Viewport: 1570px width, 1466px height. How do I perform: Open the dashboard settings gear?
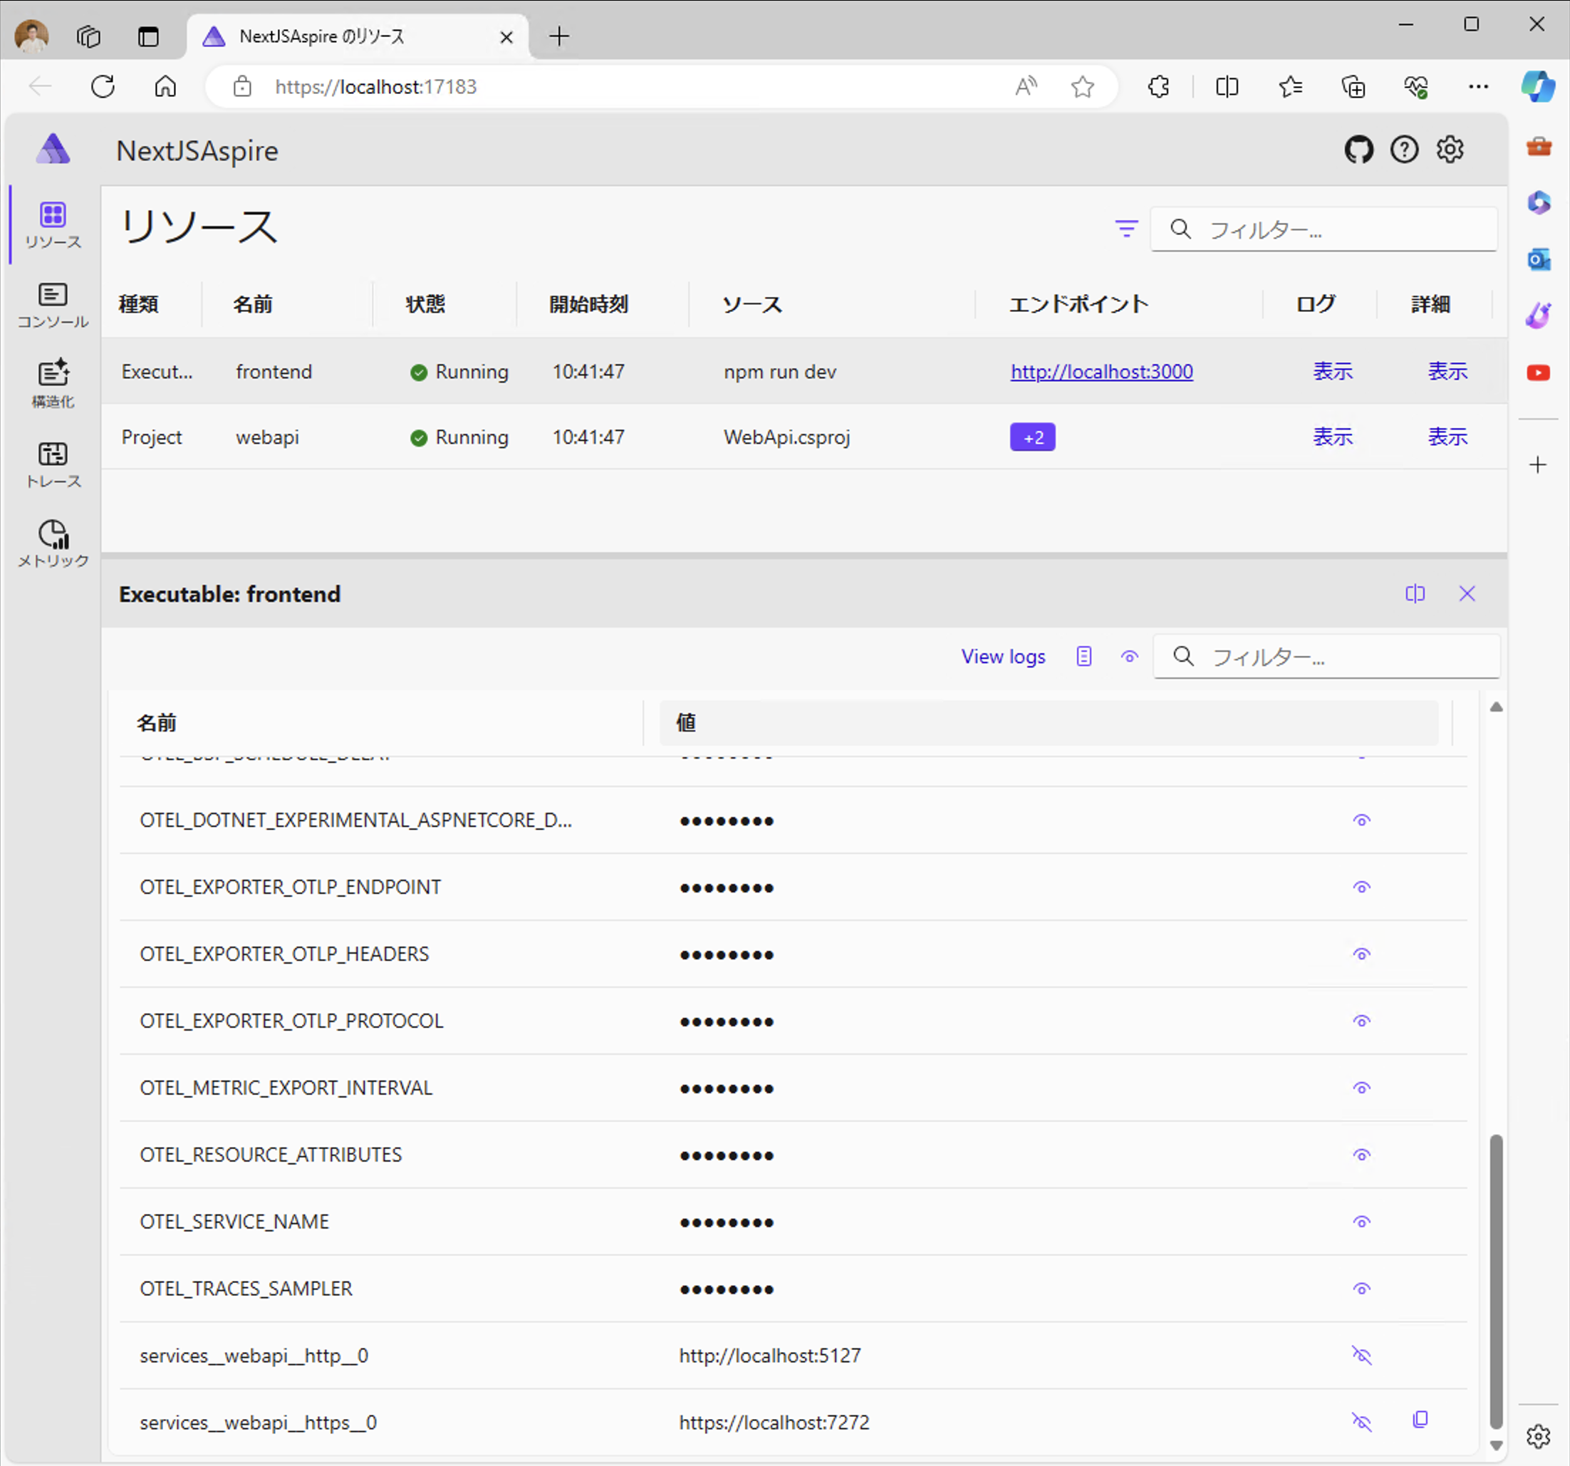coord(1450,150)
